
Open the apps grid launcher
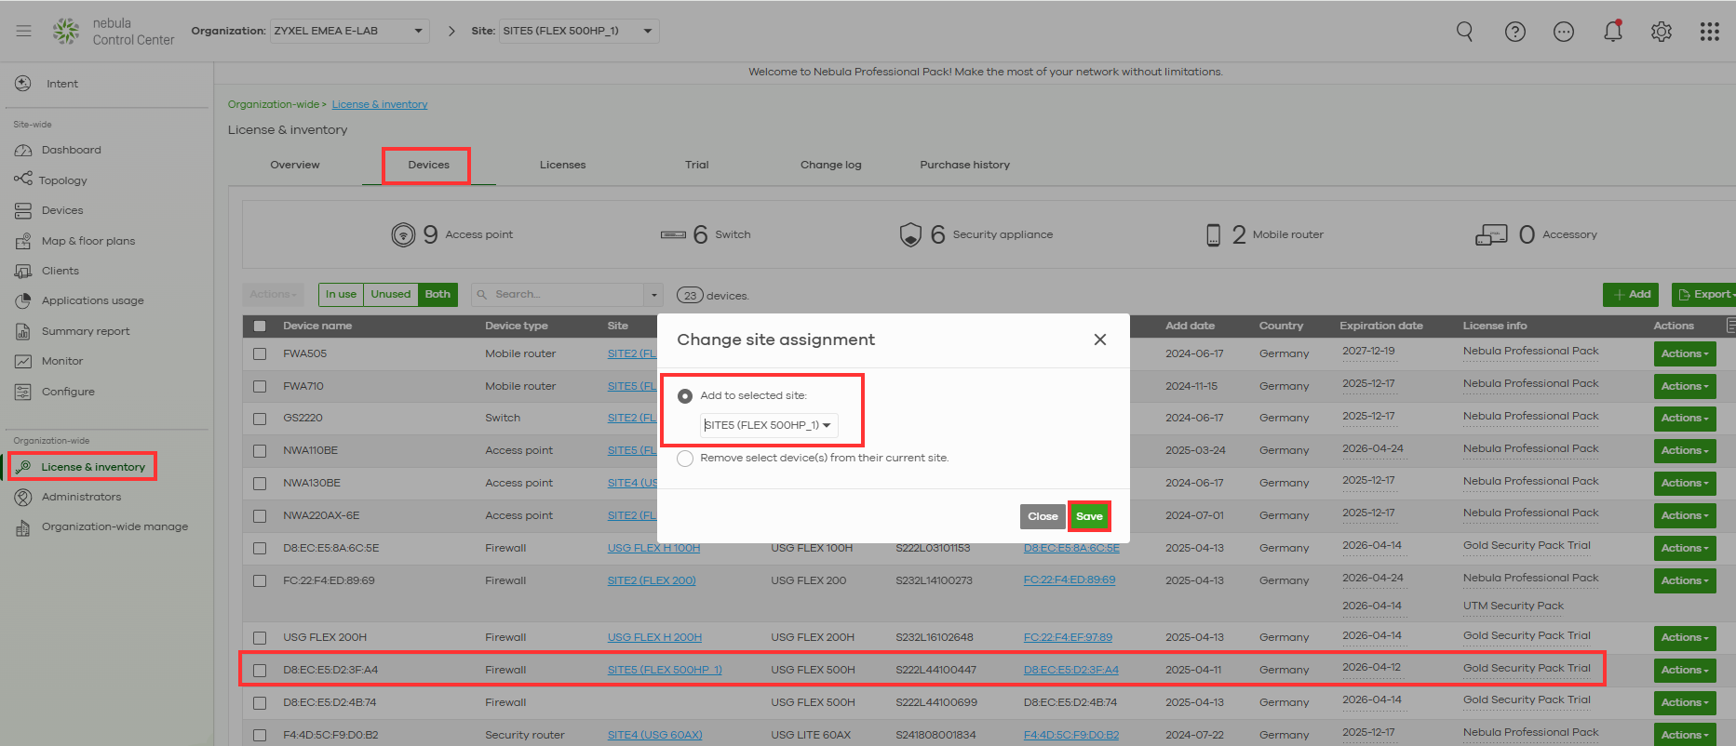(1709, 32)
